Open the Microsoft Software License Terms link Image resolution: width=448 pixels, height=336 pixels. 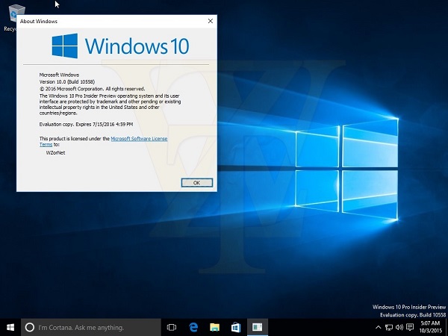(x=139, y=139)
